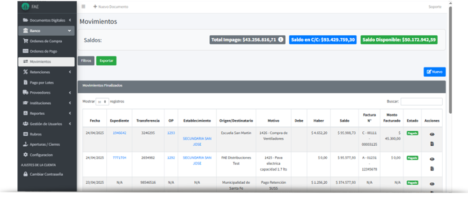The image size is (468, 198).
Task: Open the Mostrar registros count dropdown
Action: point(102,101)
